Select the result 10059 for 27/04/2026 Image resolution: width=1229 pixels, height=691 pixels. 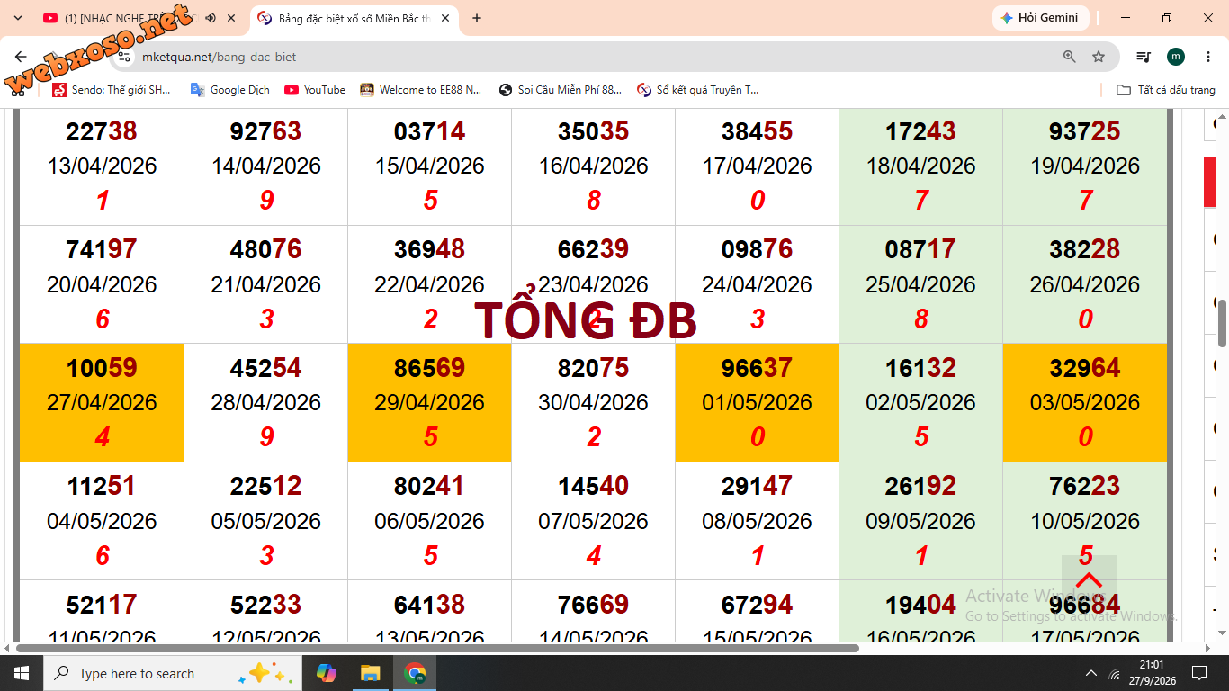click(102, 368)
